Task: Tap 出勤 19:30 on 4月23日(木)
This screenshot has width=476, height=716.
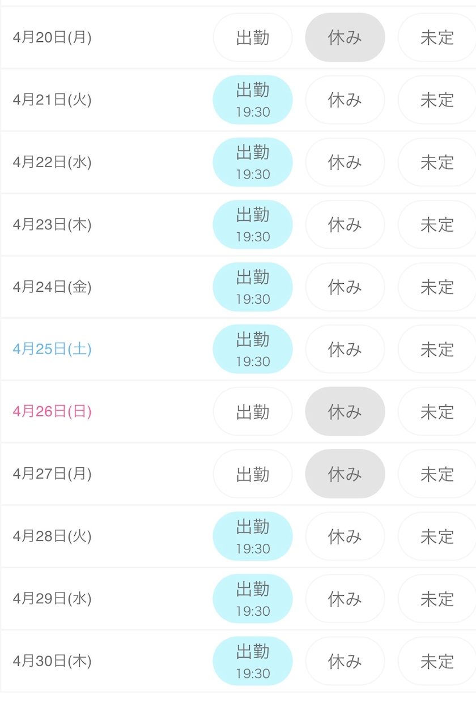Action: coord(253,224)
